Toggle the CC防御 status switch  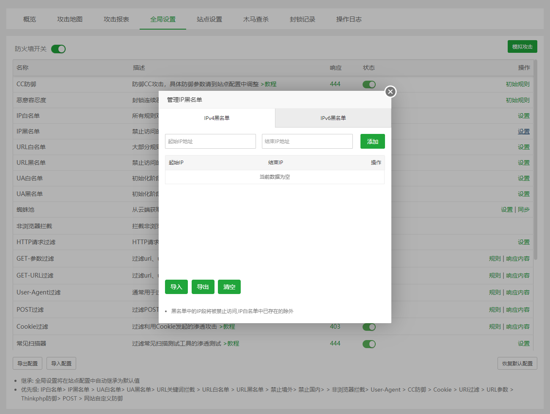(369, 84)
